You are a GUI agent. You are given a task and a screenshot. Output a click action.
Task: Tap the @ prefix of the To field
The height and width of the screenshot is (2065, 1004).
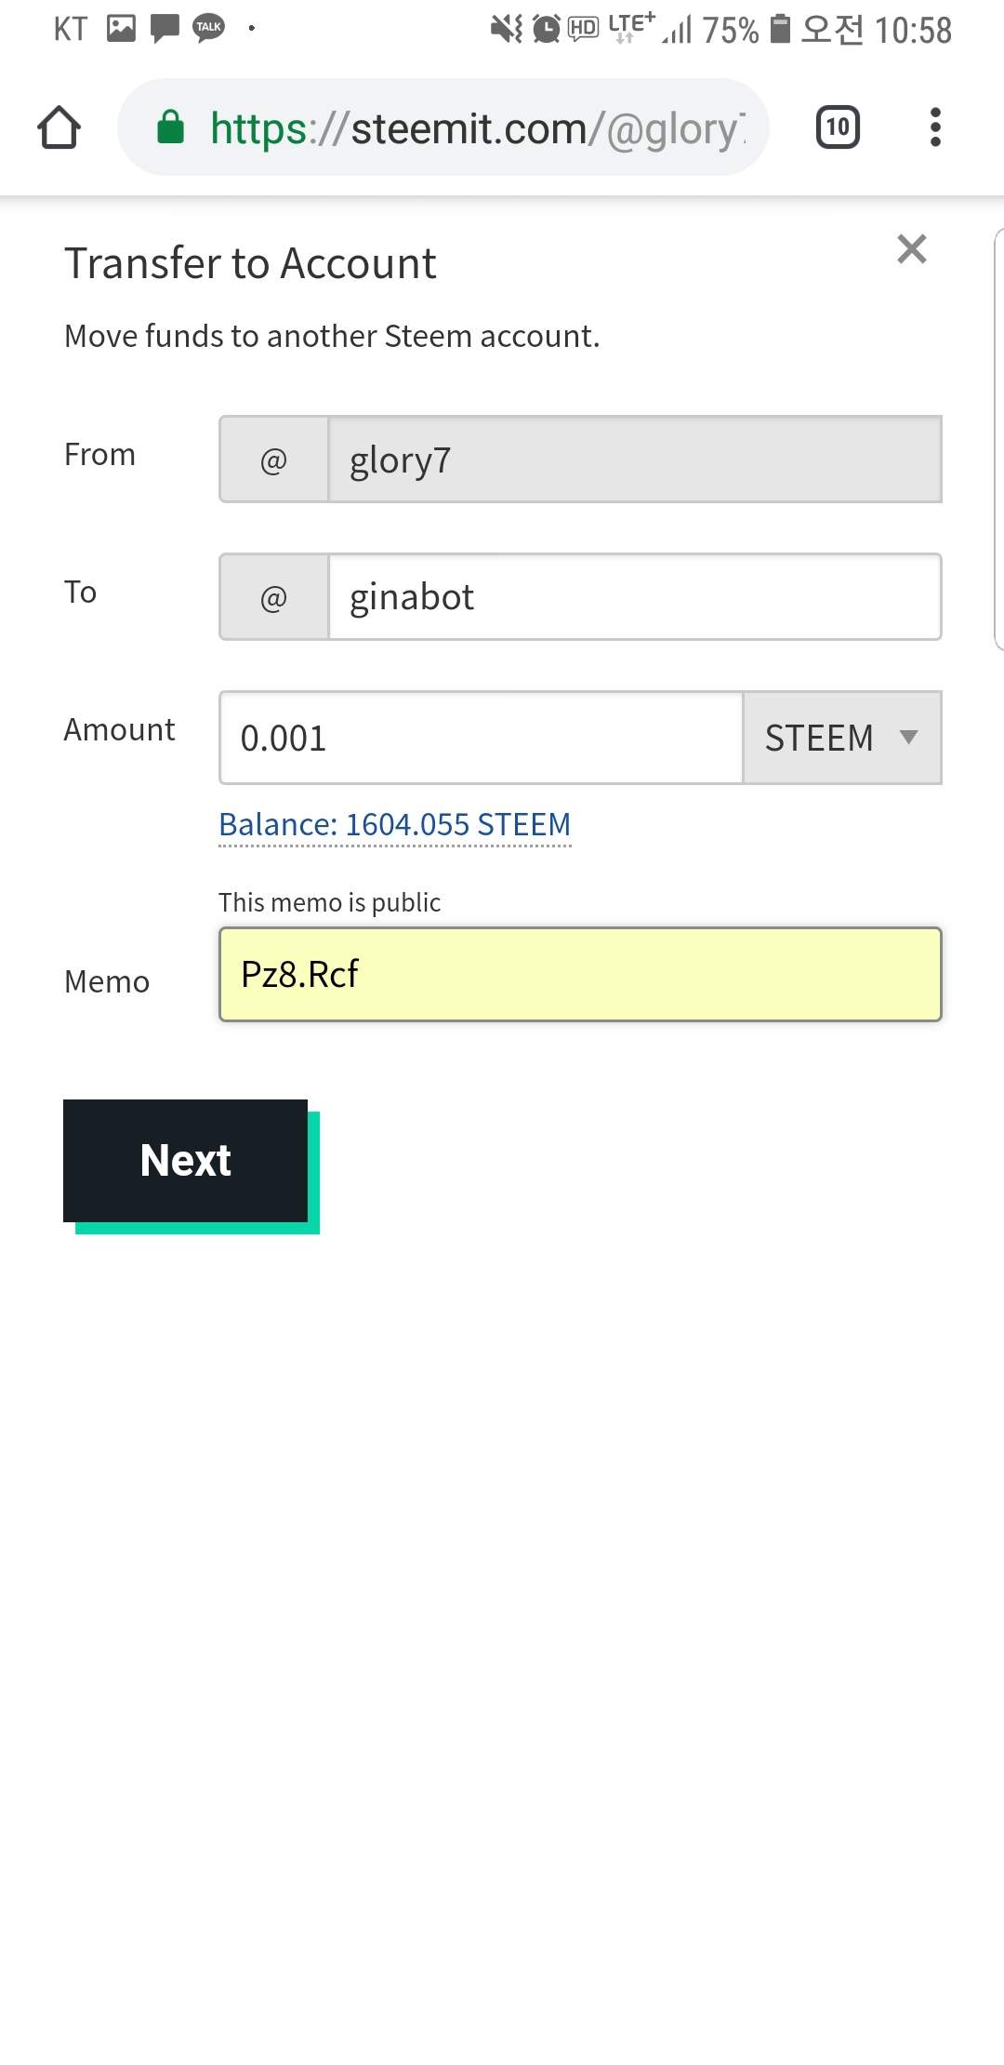click(273, 597)
